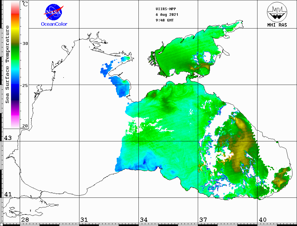Screen dimensions: 297x226
Task: Click longitude label 37
Action: pos(203,220)
